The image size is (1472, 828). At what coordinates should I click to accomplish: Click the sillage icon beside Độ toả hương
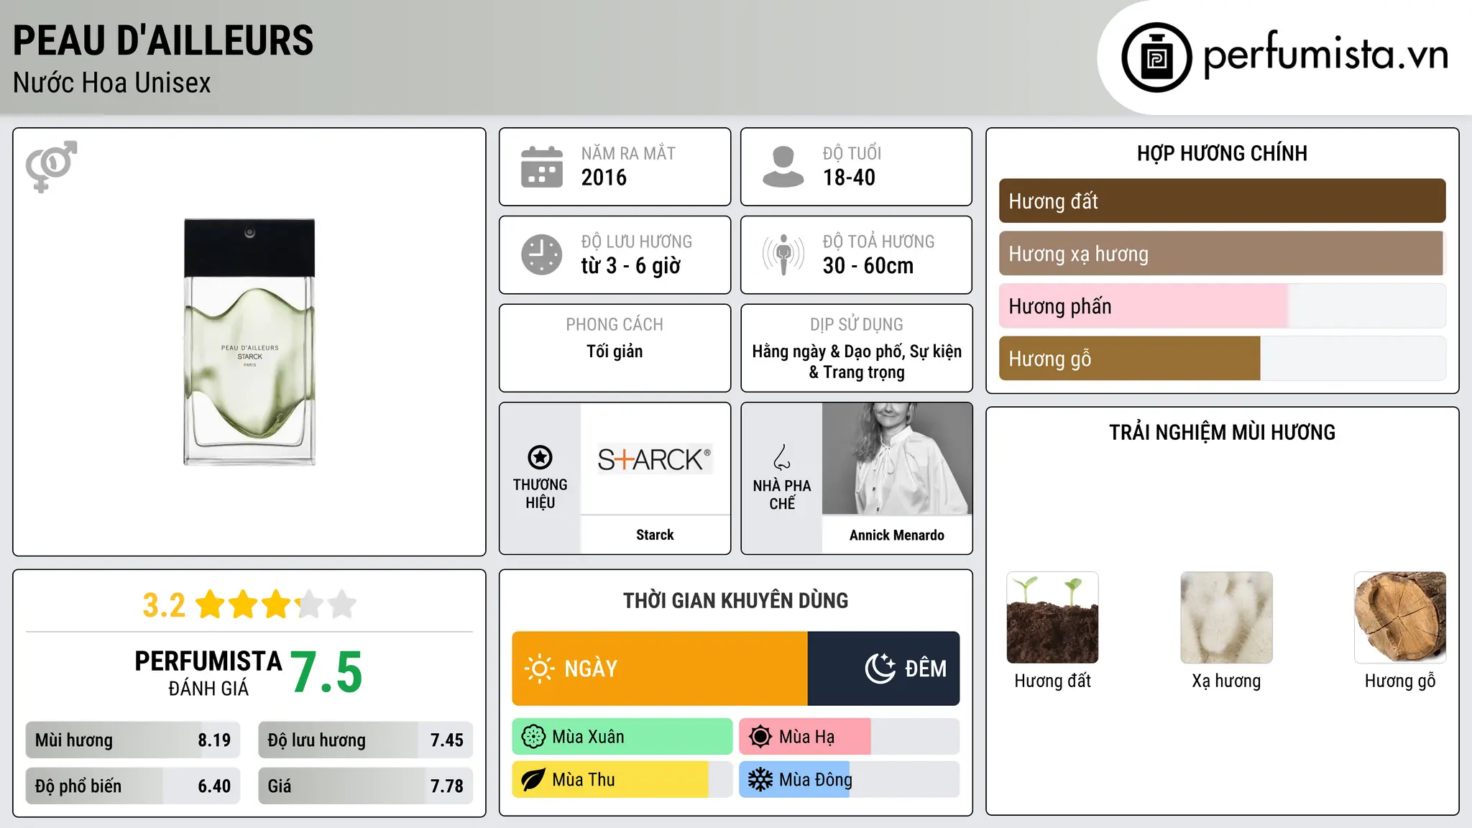(x=783, y=254)
